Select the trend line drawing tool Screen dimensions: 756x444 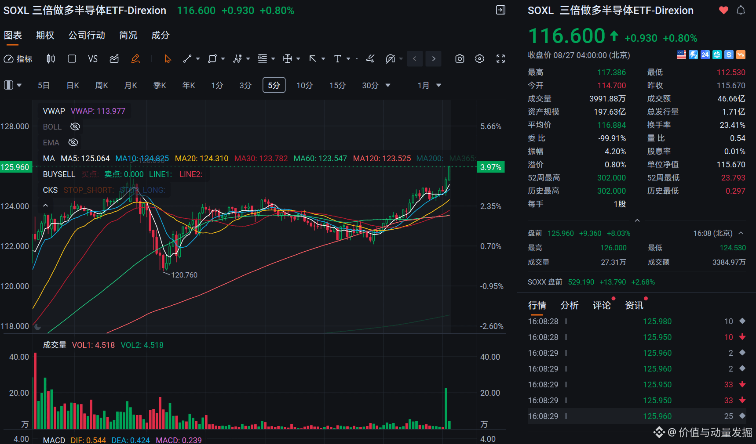click(x=187, y=59)
